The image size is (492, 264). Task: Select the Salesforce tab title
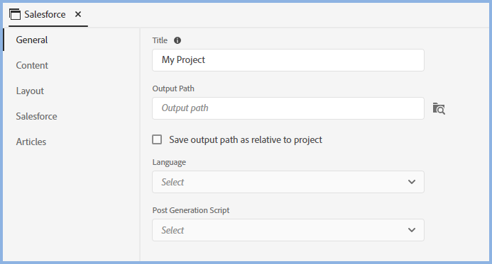pyautogui.click(x=45, y=14)
